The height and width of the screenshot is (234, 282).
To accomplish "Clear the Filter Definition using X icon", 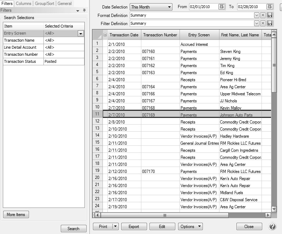I will tap(263, 23).
